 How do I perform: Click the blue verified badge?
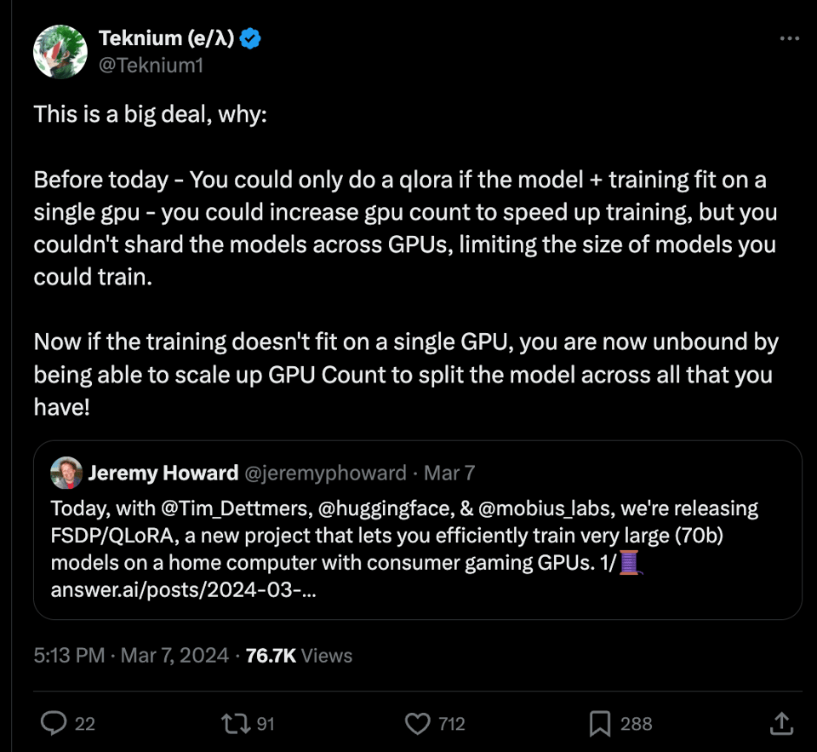[x=250, y=38]
